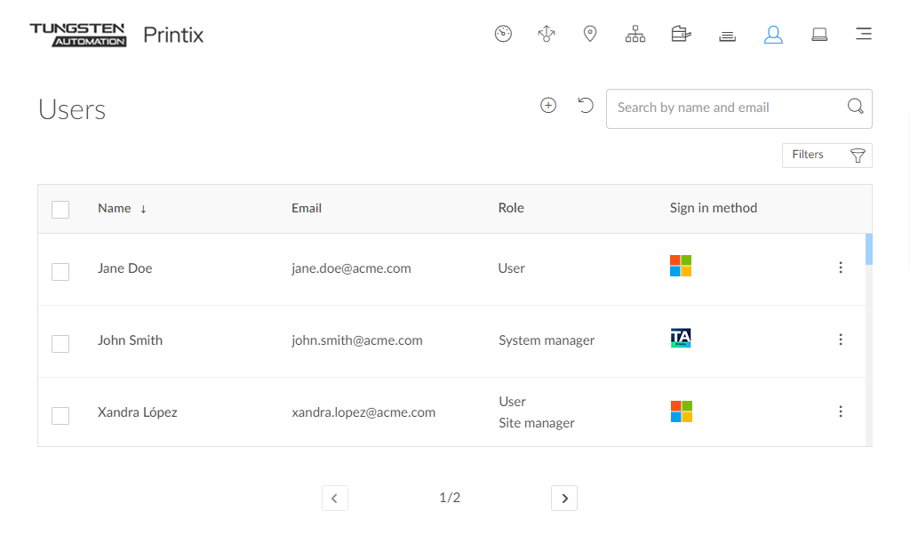910x543 pixels.
Task: Open the hamburger main menu
Action: pos(863,35)
